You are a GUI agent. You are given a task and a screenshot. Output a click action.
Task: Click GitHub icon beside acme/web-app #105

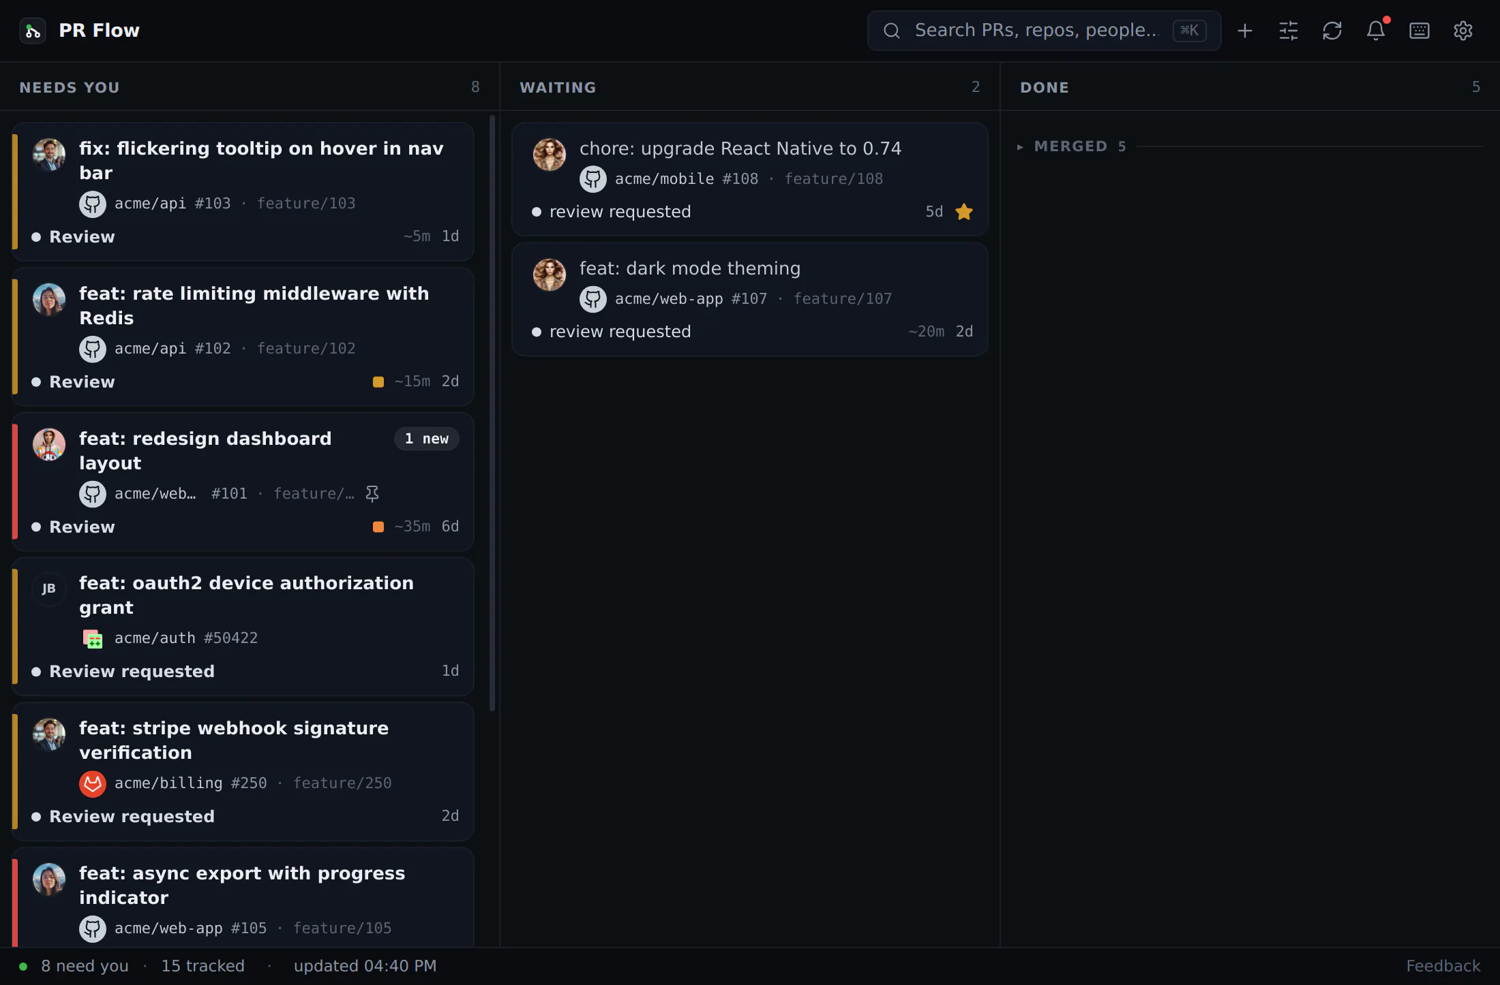tap(93, 928)
